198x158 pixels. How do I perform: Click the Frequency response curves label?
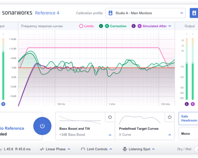(x=42, y=26)
